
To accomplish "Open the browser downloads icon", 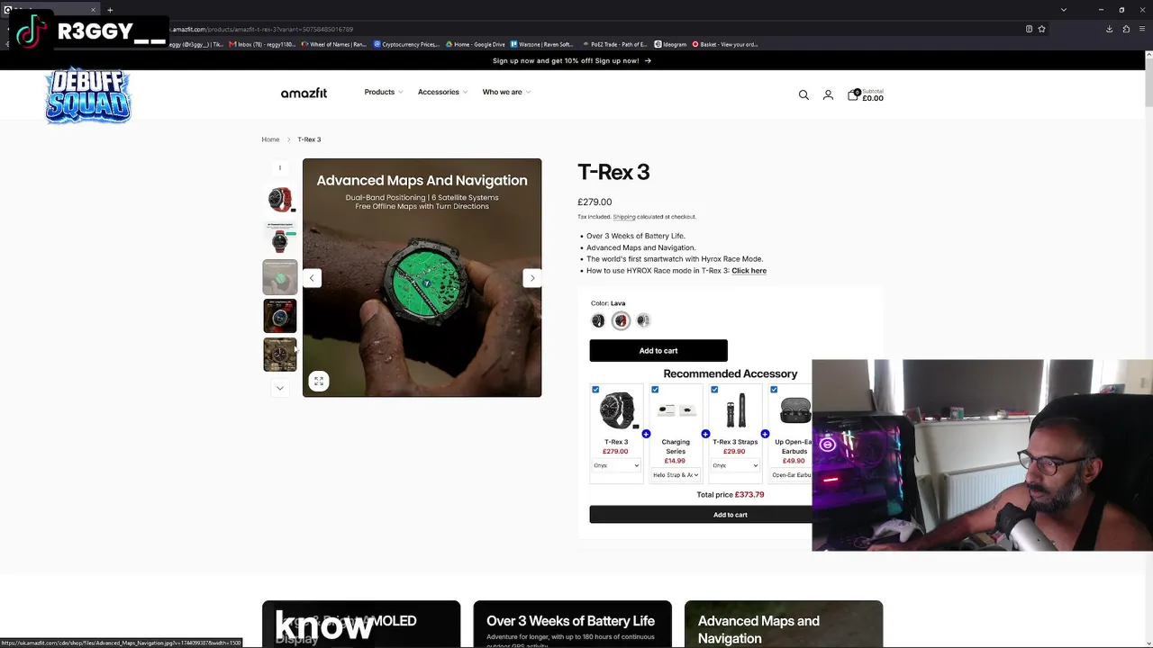I will pos(1109,29).
